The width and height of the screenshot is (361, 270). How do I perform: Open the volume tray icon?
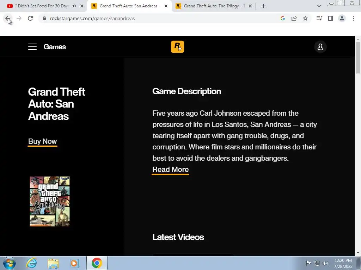[x=325, y=263]
